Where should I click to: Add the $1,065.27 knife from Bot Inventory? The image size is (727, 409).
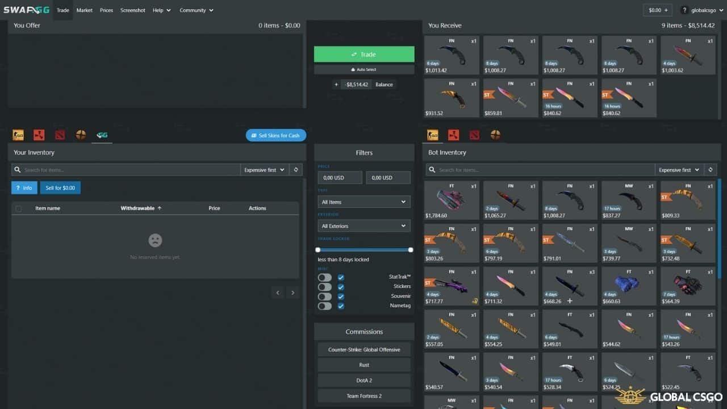(x=511, y=201)
